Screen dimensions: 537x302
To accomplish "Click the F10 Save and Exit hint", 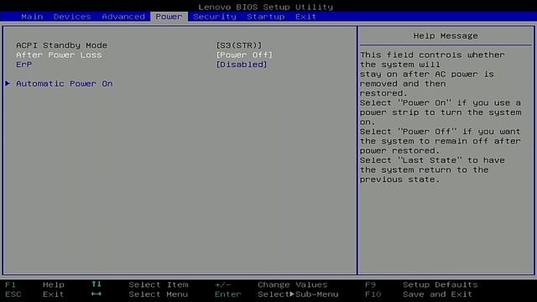I will pyautogui.click(x=419, y=294).
